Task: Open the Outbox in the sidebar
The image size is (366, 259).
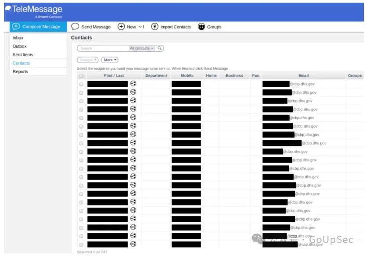Action: click(x=20, y=46)
